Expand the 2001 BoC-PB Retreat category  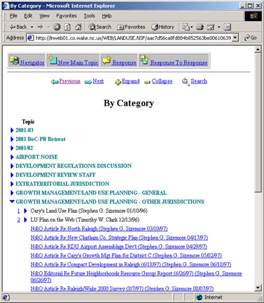(12, 139)
